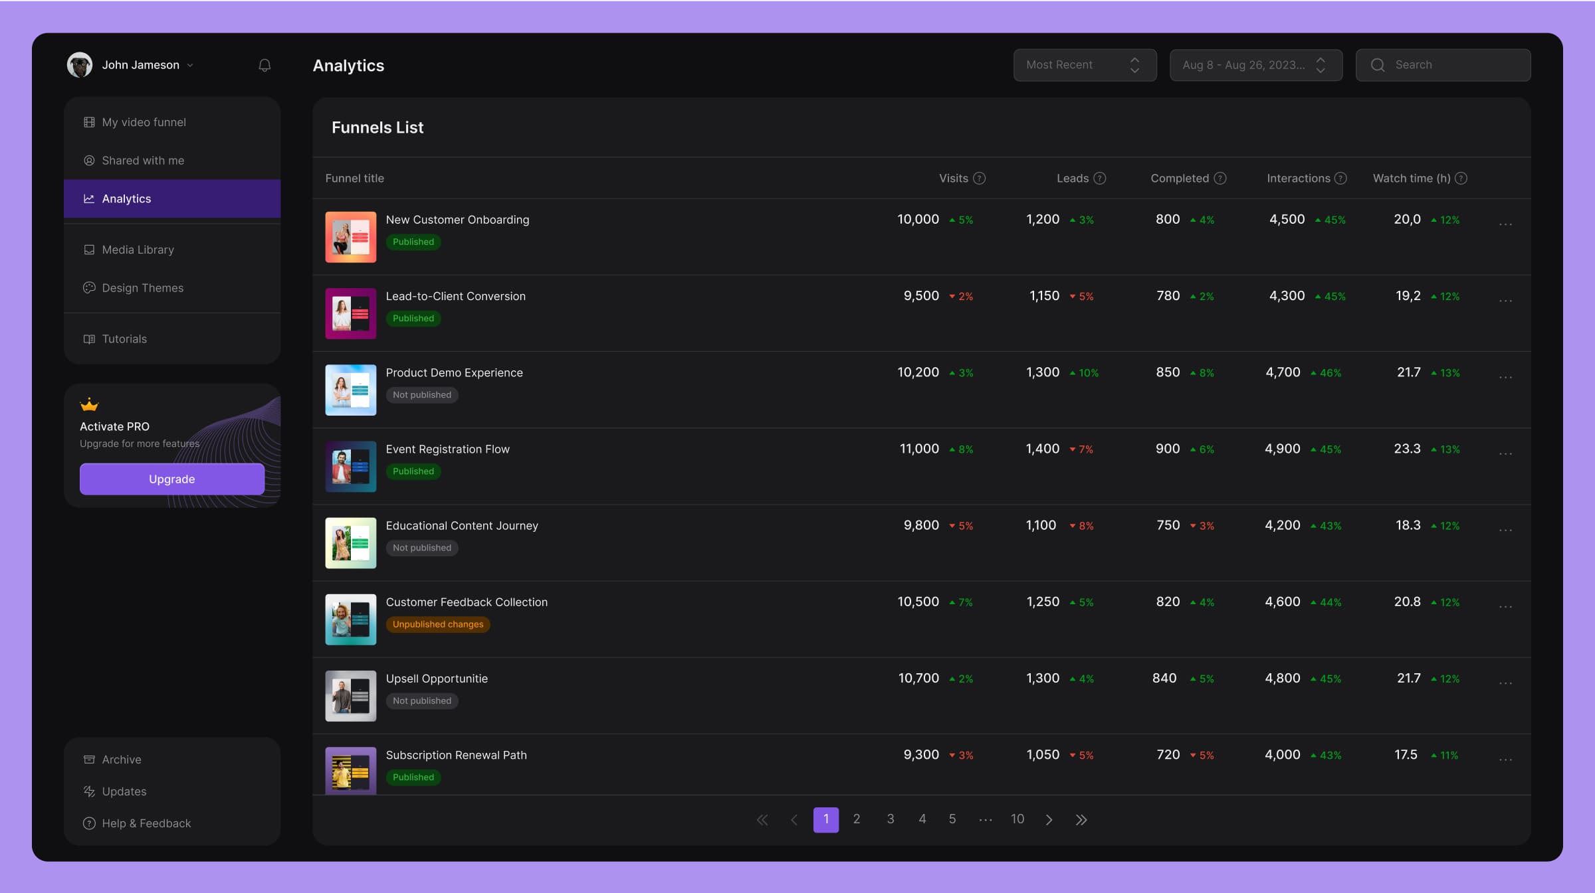
Task: Select the Shared with me item
Action: 143,161
